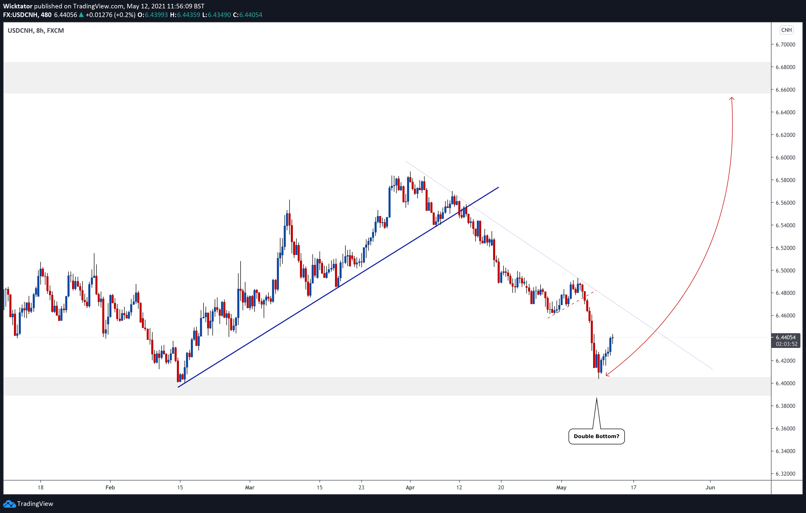Click the 18 date label on time axis
The width and height of the screenshot is (806, 513).
(x=41, y=488)
